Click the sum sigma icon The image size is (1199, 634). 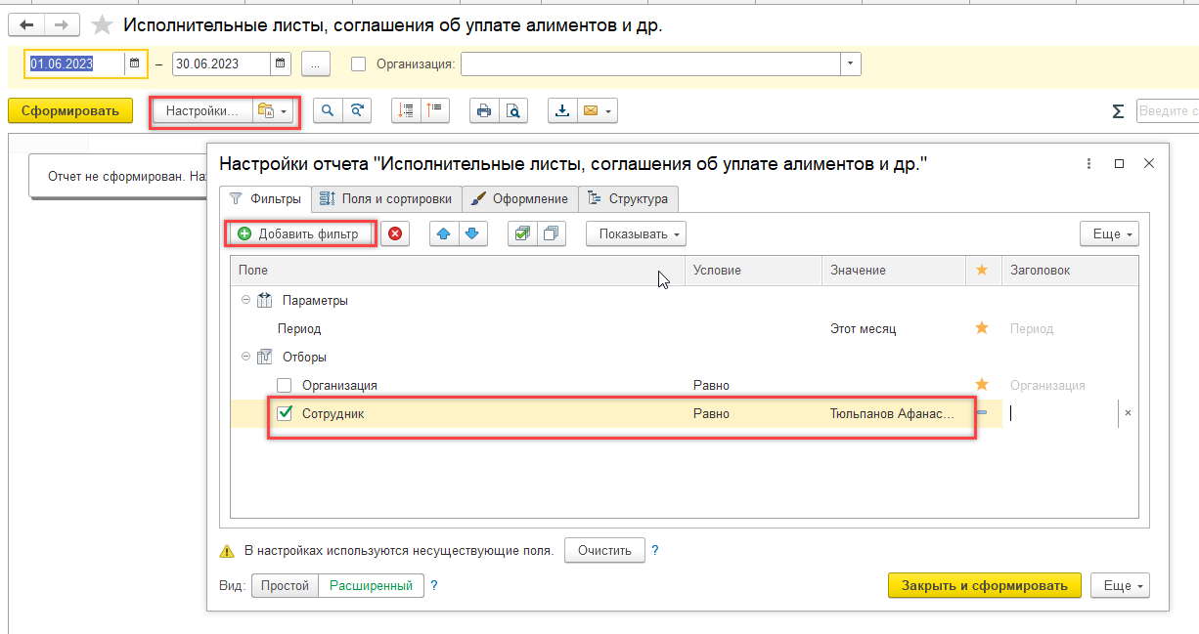point(1118,111)
